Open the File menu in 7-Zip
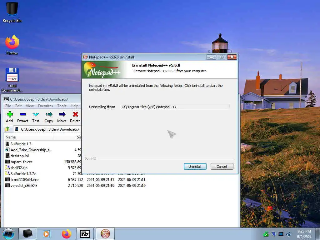Viewport: 320px width, 240px height. 8,106
